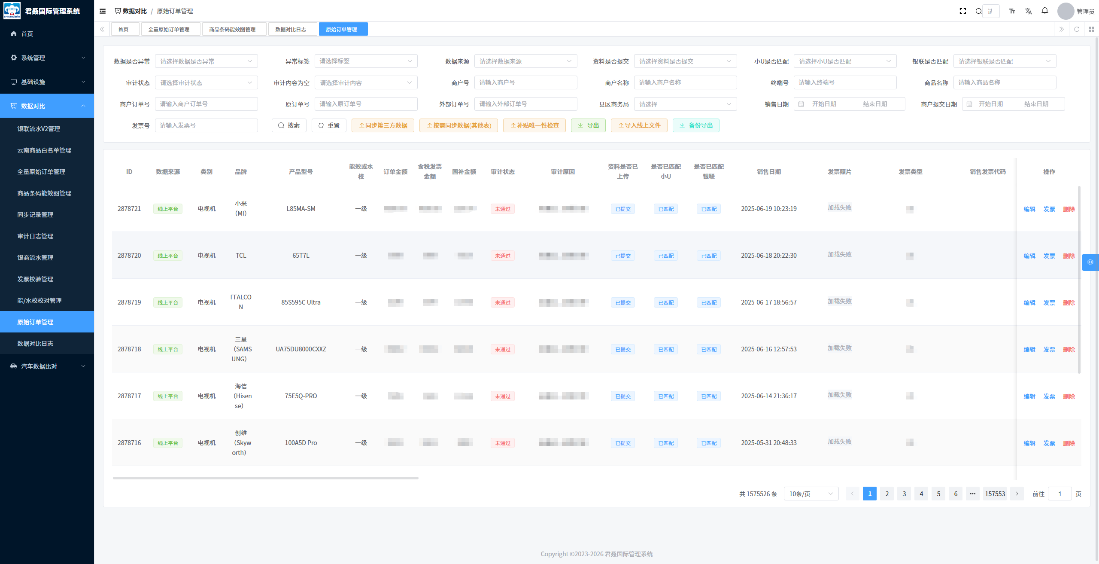Collapse sidebar with hamburger menu icon
Viewport: 1099px width, 564px height.
[103, 11]
